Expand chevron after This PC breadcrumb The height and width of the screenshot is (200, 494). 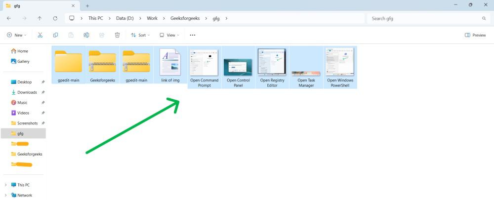[x=110, y=18]
